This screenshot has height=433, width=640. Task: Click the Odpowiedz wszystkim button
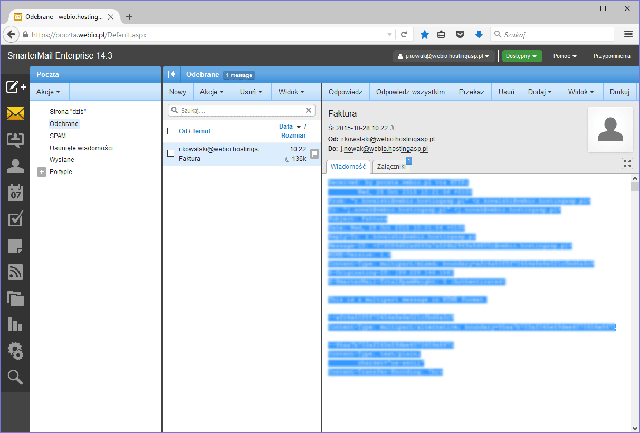410,92
